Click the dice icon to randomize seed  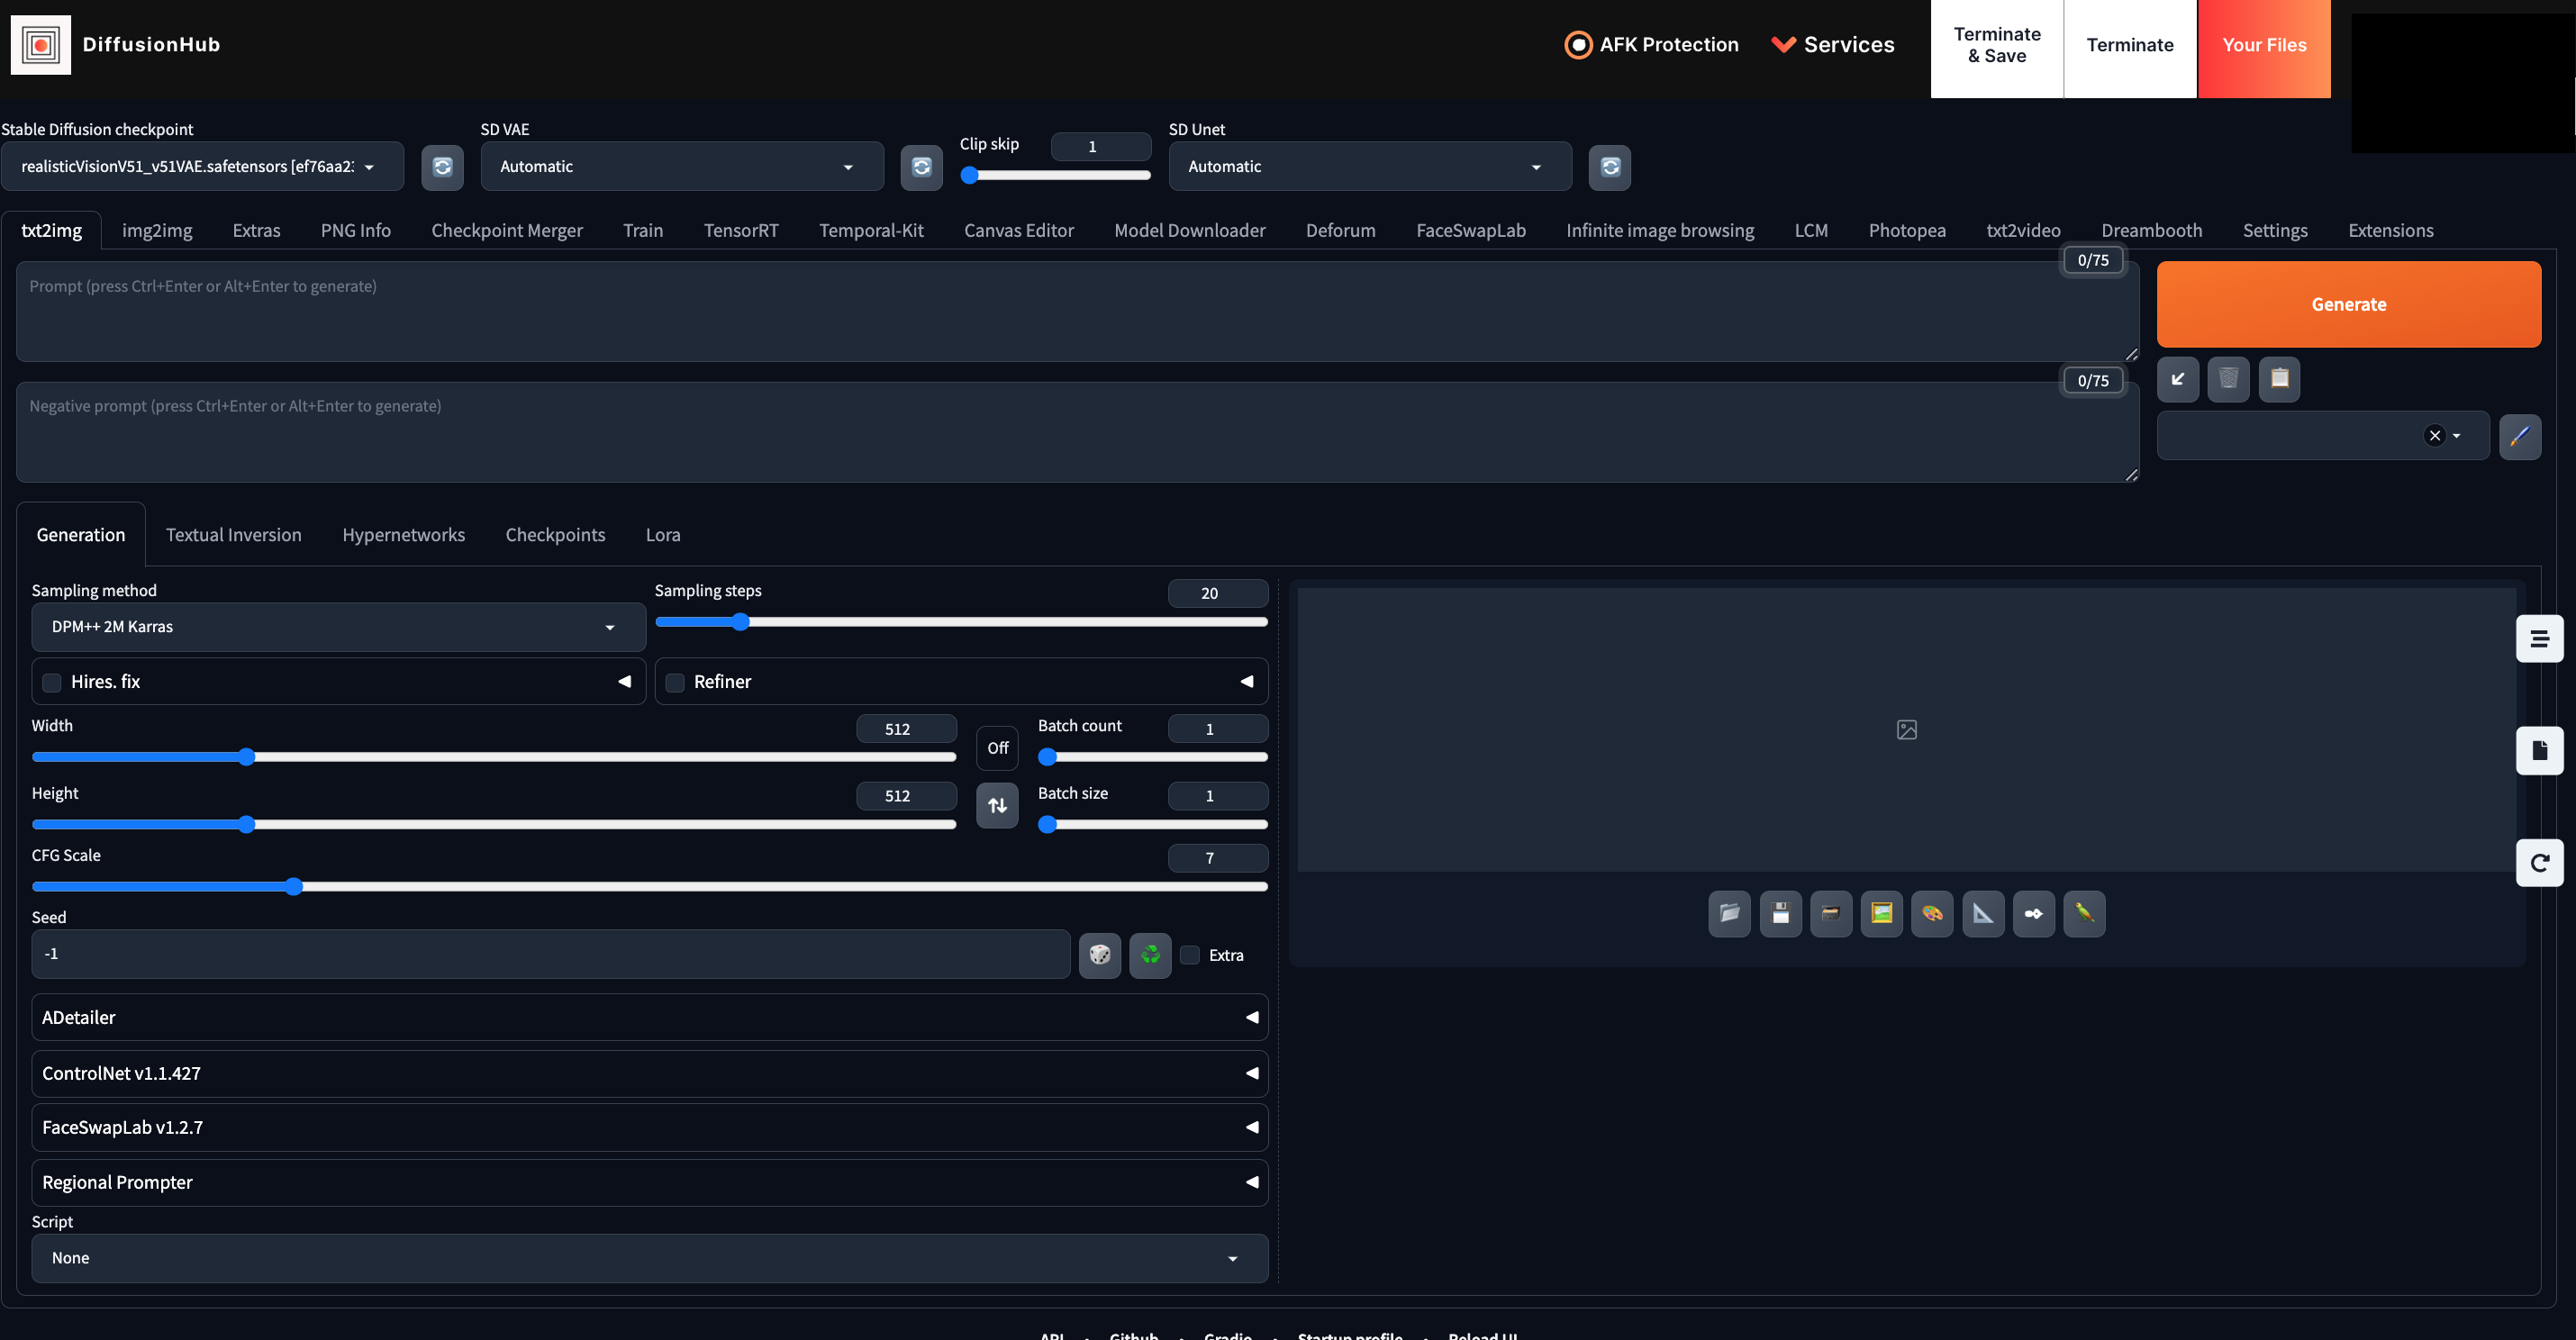point(1099,955)
